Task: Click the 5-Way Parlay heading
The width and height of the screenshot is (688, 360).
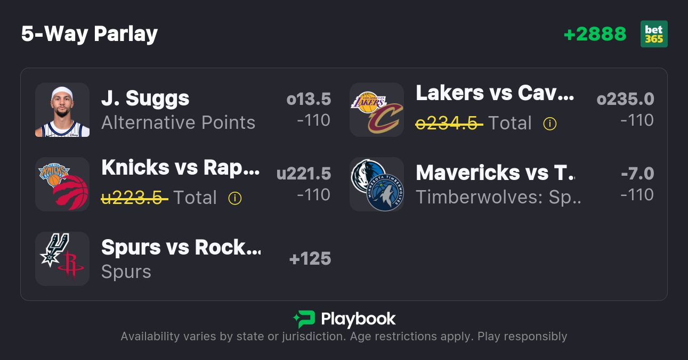Action: (x=90, y=34)
